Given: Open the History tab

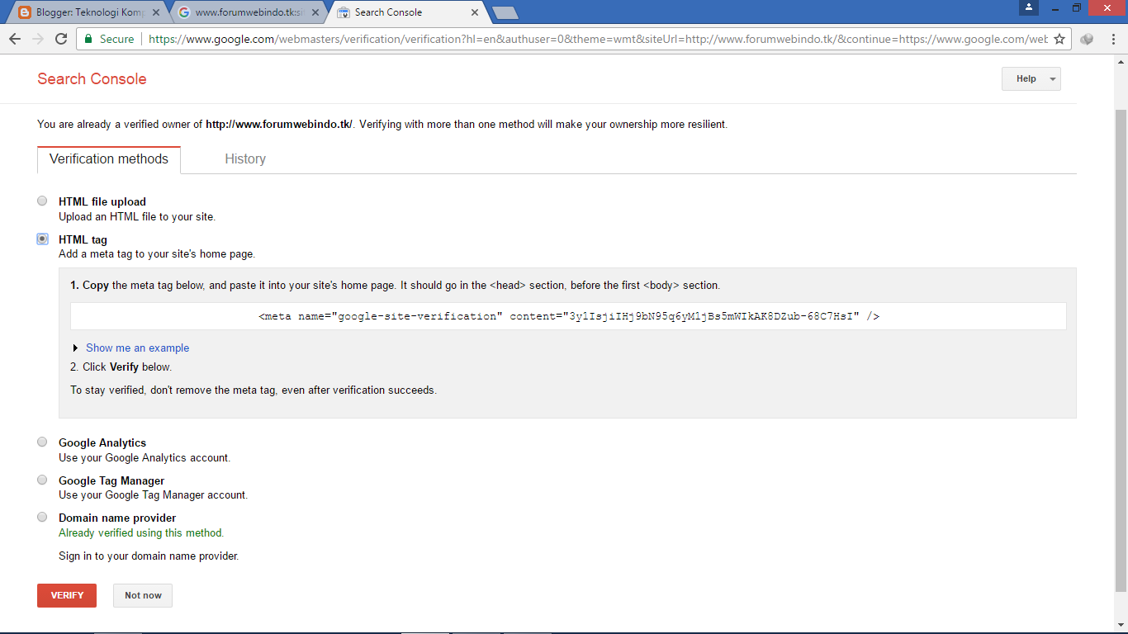Looking at the screenshot, I should 245,159.
